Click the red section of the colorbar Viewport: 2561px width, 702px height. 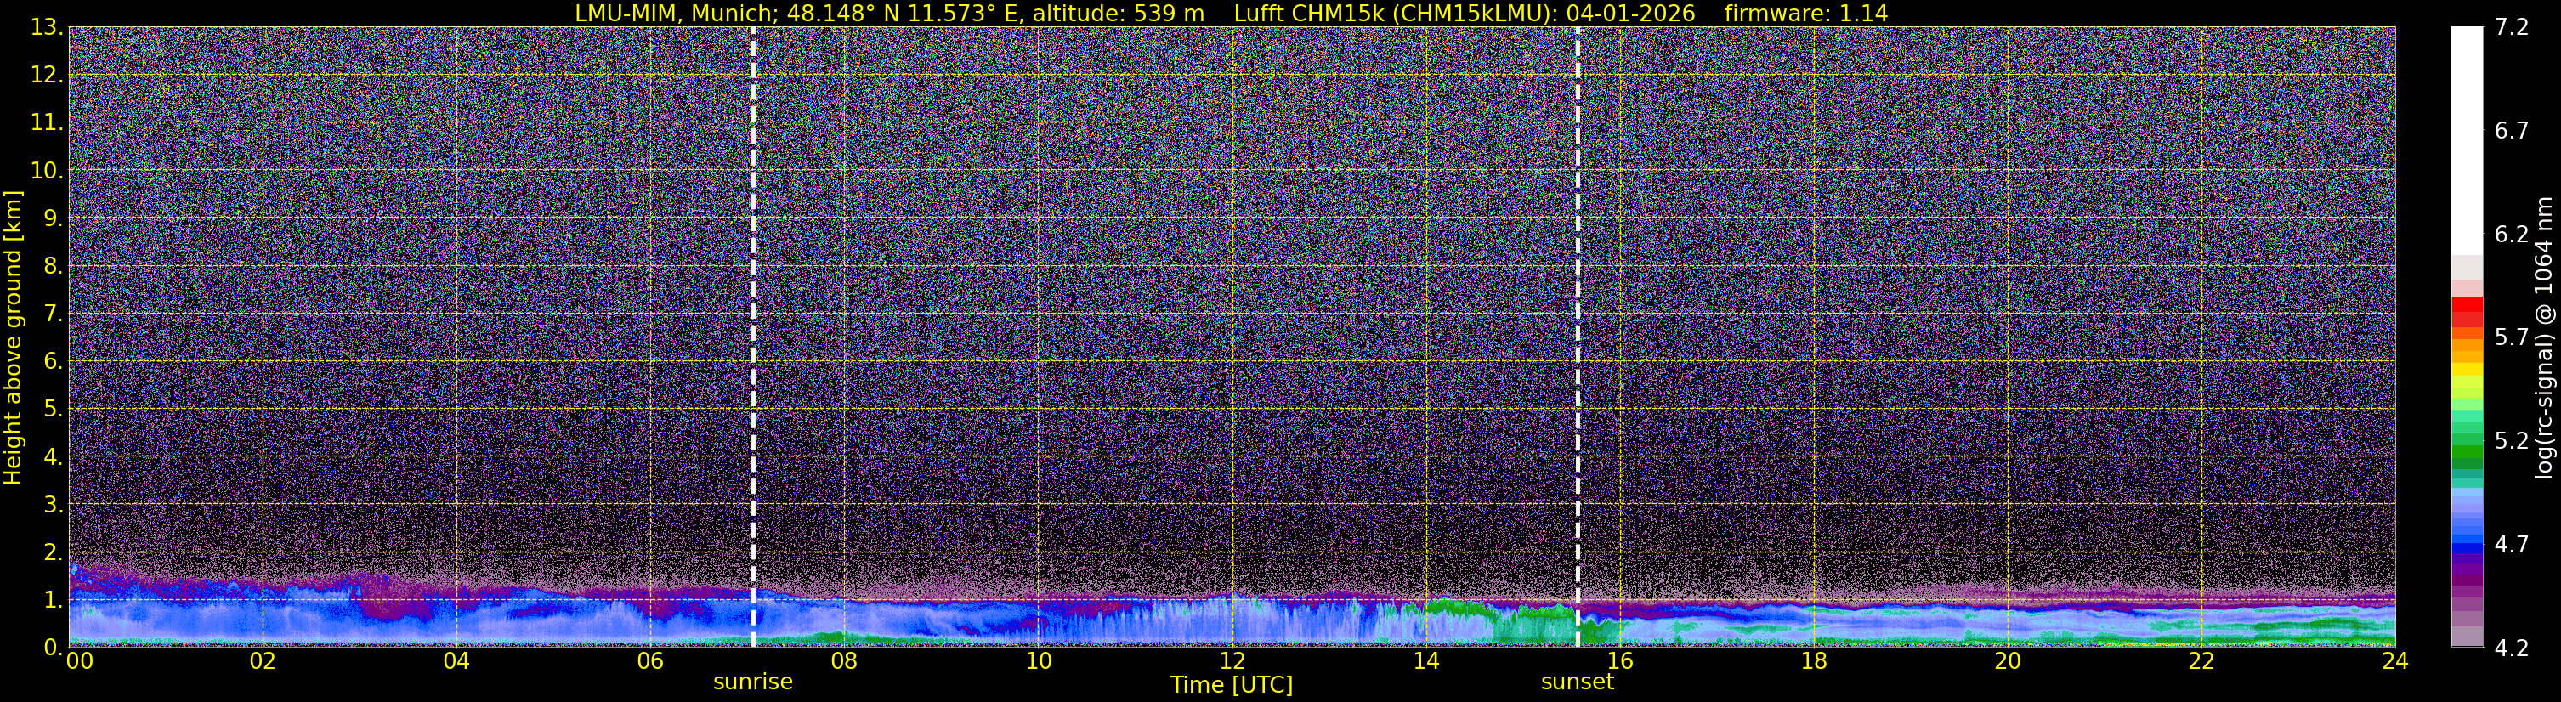(2467, 312)
